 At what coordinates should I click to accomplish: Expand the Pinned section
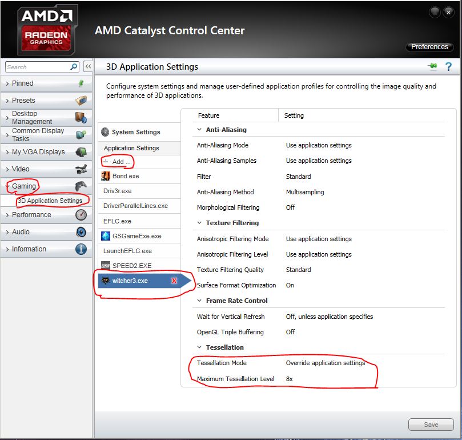(7, 83)
